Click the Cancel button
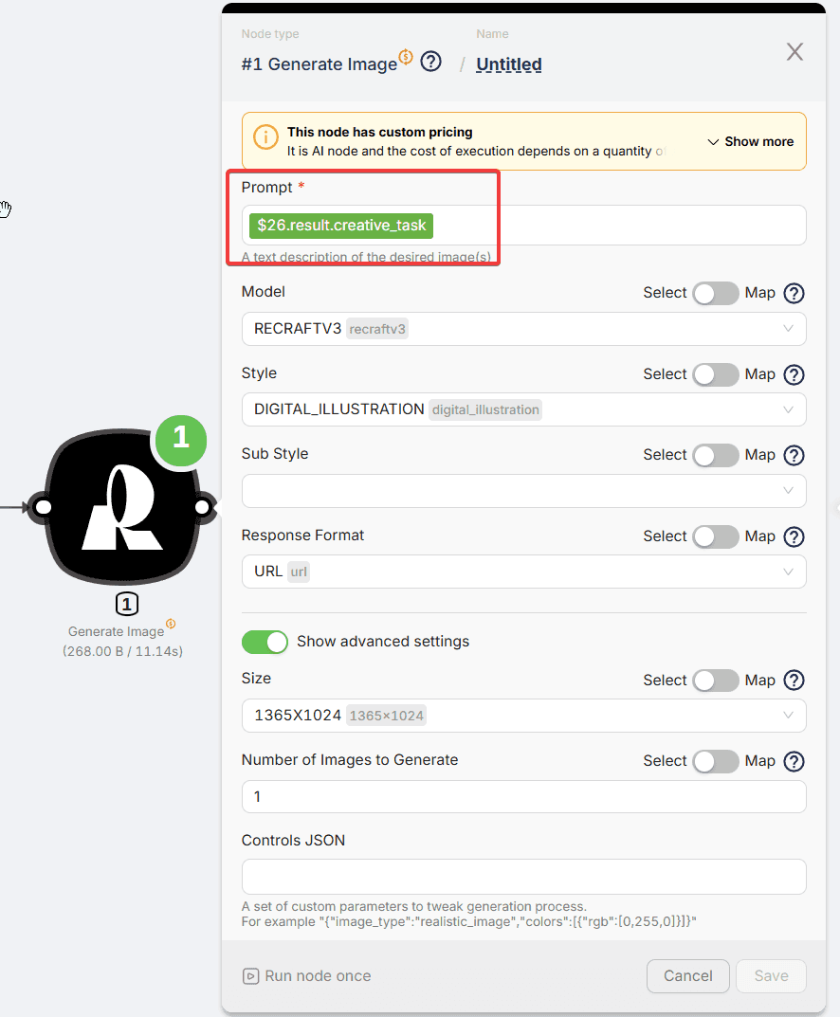This screenshot has width=840, height=1017. coord(687,976)
